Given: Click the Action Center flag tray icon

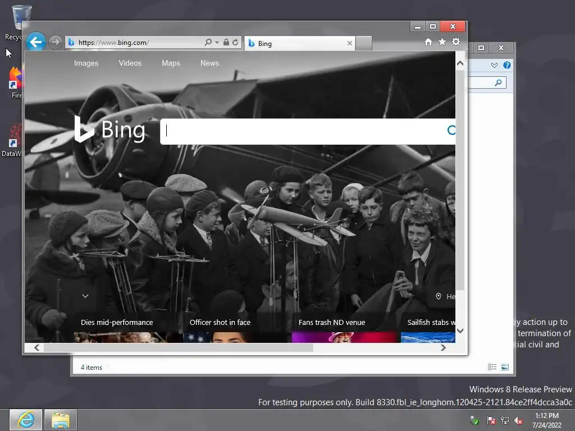Looking at the screenshot, I should [491, 420].
